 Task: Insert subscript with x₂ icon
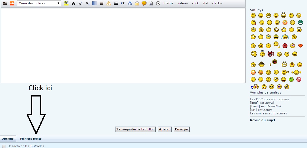tap(87, 3)
